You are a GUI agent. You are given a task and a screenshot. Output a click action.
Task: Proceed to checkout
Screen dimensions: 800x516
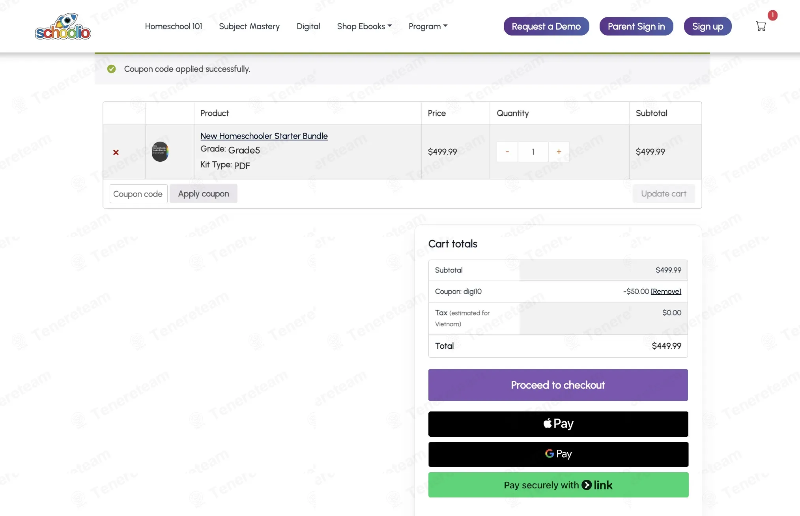[558, 385]
